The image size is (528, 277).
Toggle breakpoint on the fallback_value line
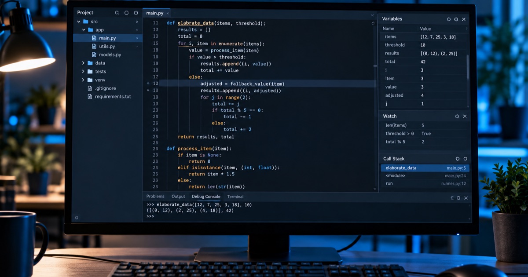pyautogui.click(x=148, y=84)
